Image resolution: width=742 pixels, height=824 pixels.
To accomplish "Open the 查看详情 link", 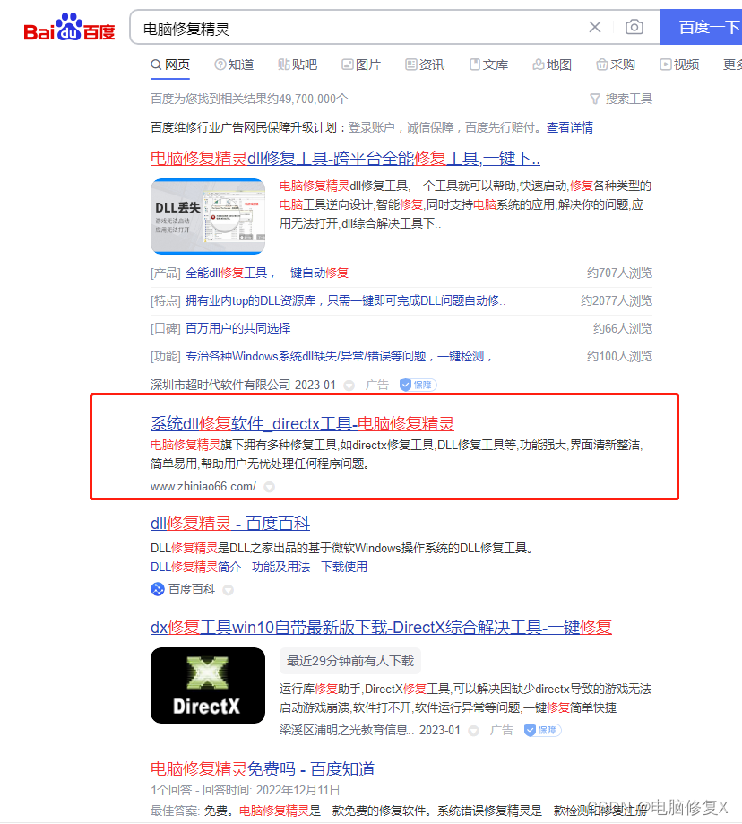I will pyautogui.click(x=570, y=127).
